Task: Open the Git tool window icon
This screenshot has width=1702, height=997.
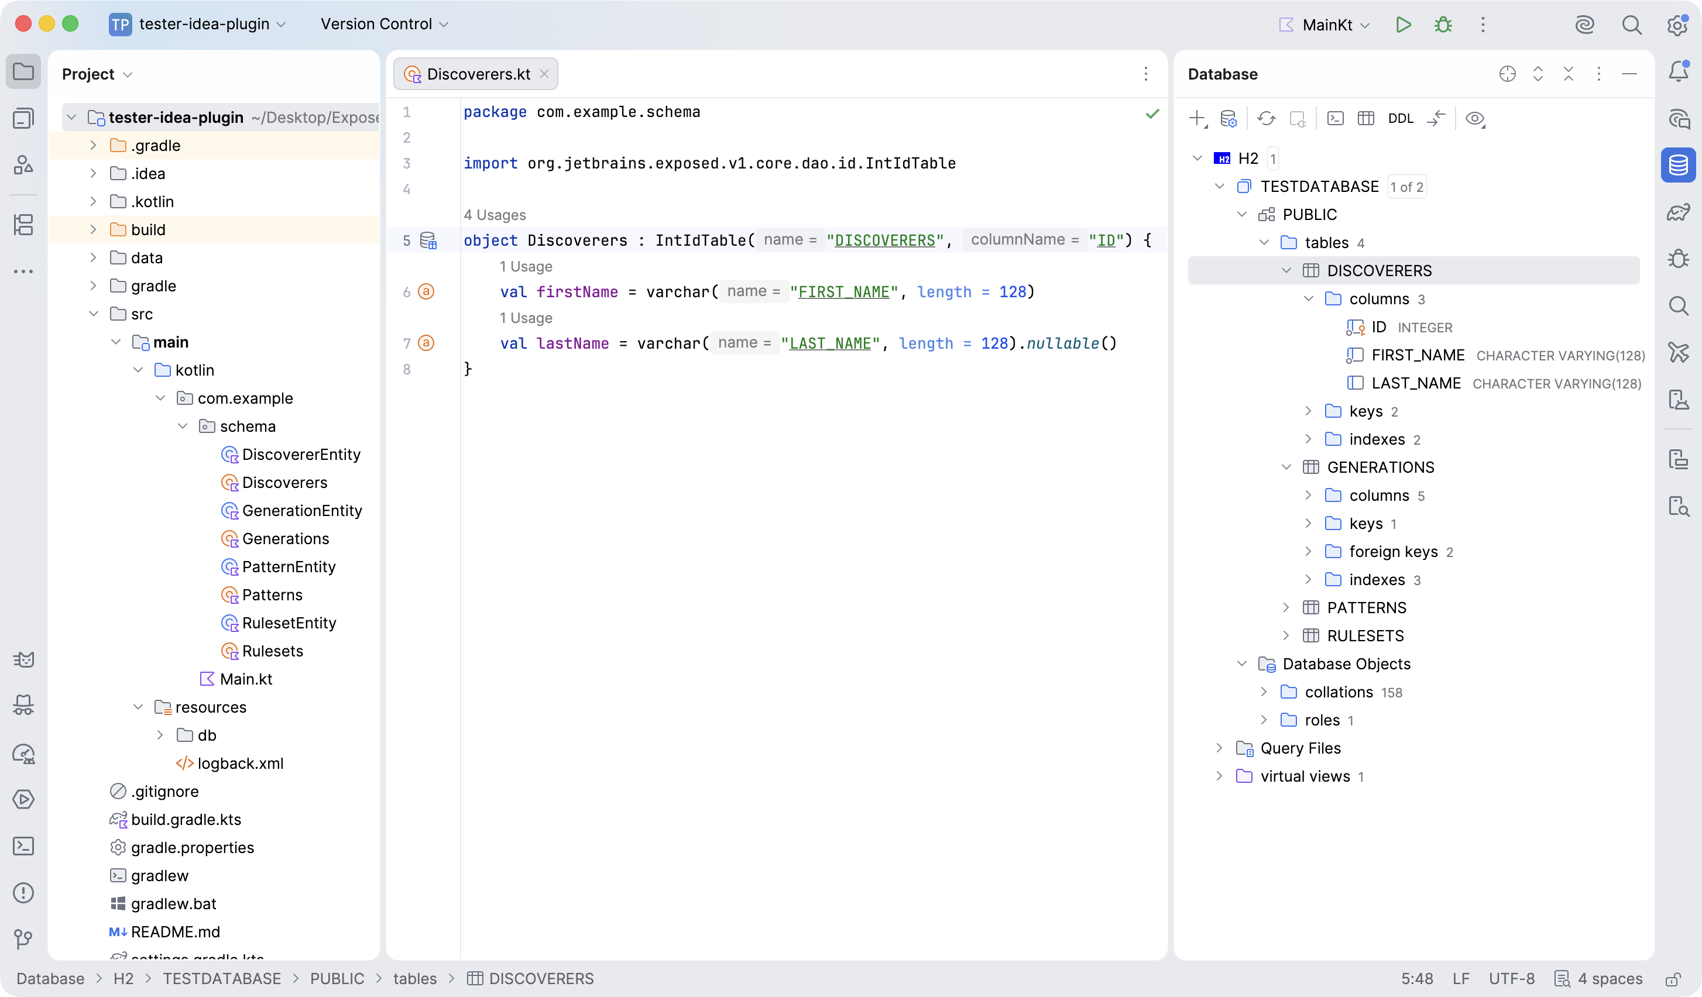Action: click(x=23, y=939)
